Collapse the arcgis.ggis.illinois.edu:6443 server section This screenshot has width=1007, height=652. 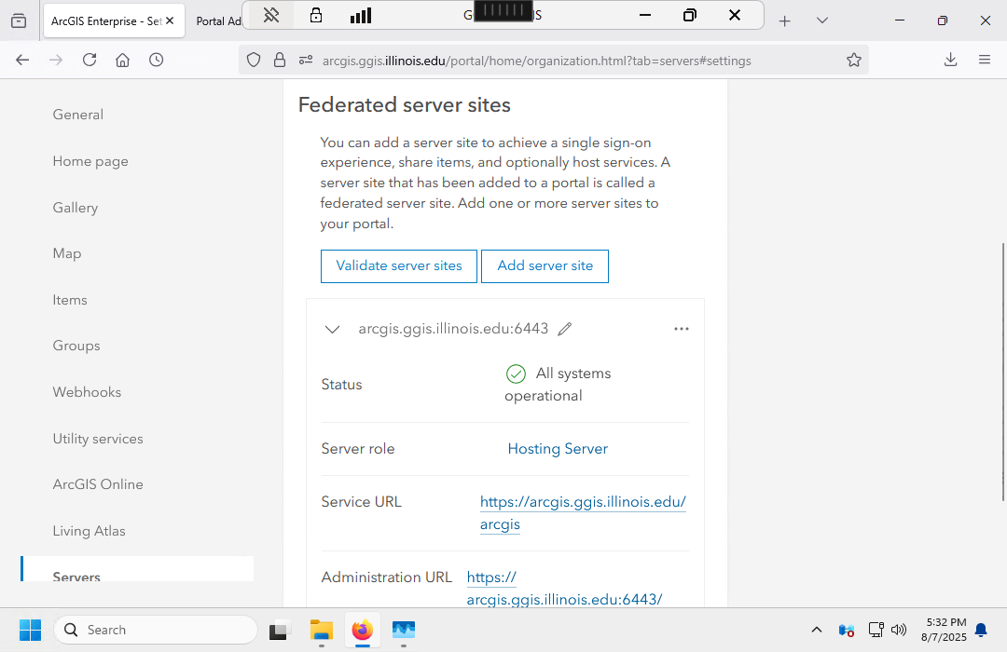(332, 329)
